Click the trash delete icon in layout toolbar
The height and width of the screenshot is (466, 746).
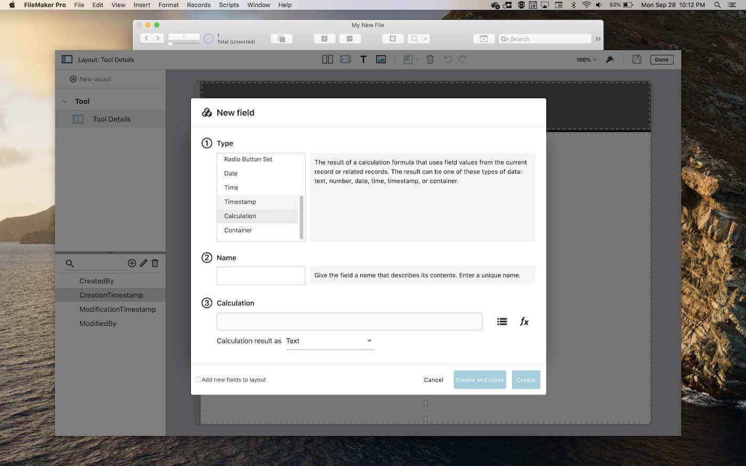[x=430, y=60]
